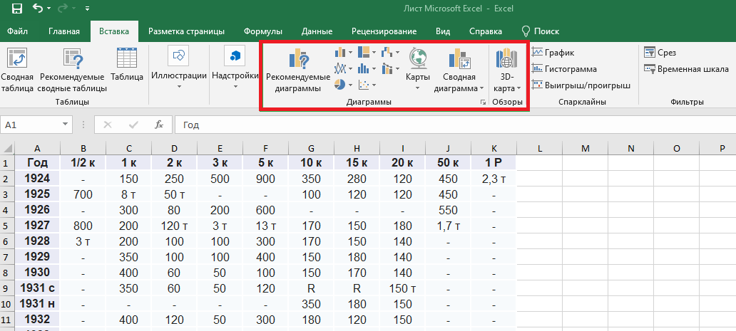The image size is (736, 331).
Task: Select the year 1926 cell
Action: point(38,210)
